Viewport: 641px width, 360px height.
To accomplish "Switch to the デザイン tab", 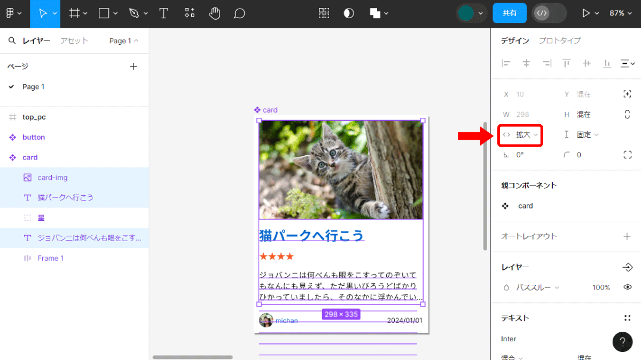I will pos(515,41).
